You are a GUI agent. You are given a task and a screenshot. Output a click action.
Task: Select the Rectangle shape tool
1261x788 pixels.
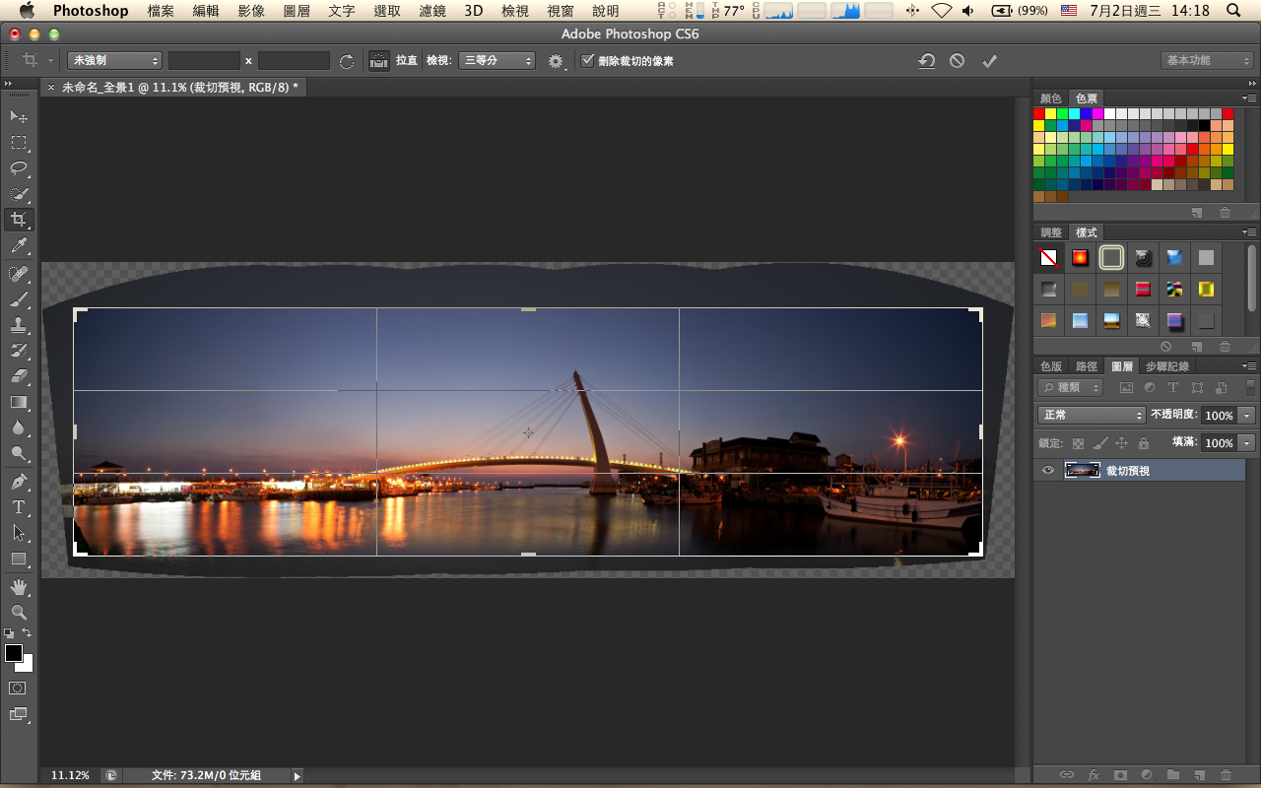pos(19,558)
